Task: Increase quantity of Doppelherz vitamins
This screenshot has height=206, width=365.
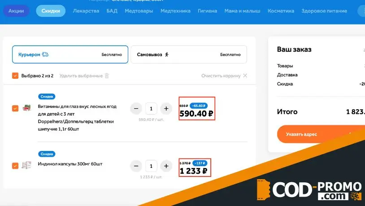Action: (x=166, y=108)
